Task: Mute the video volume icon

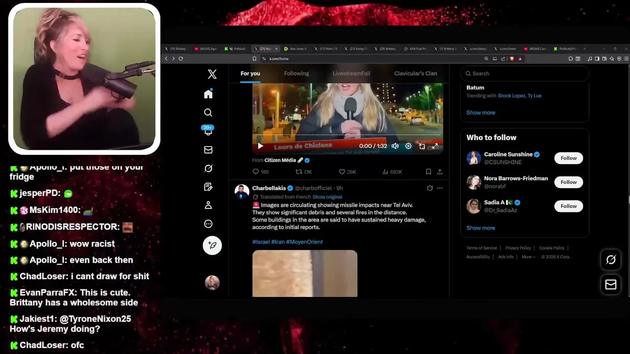Action: [x=395, y=146]
